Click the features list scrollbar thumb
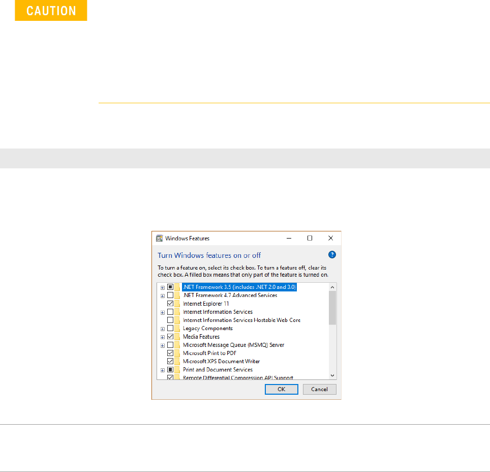Image resolution: width=490 pixels, height=472 pixels. (x=332, y=308)
